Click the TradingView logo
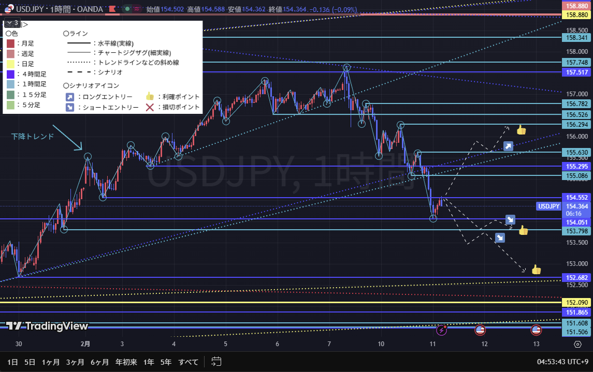 click(x=47, y=326)
